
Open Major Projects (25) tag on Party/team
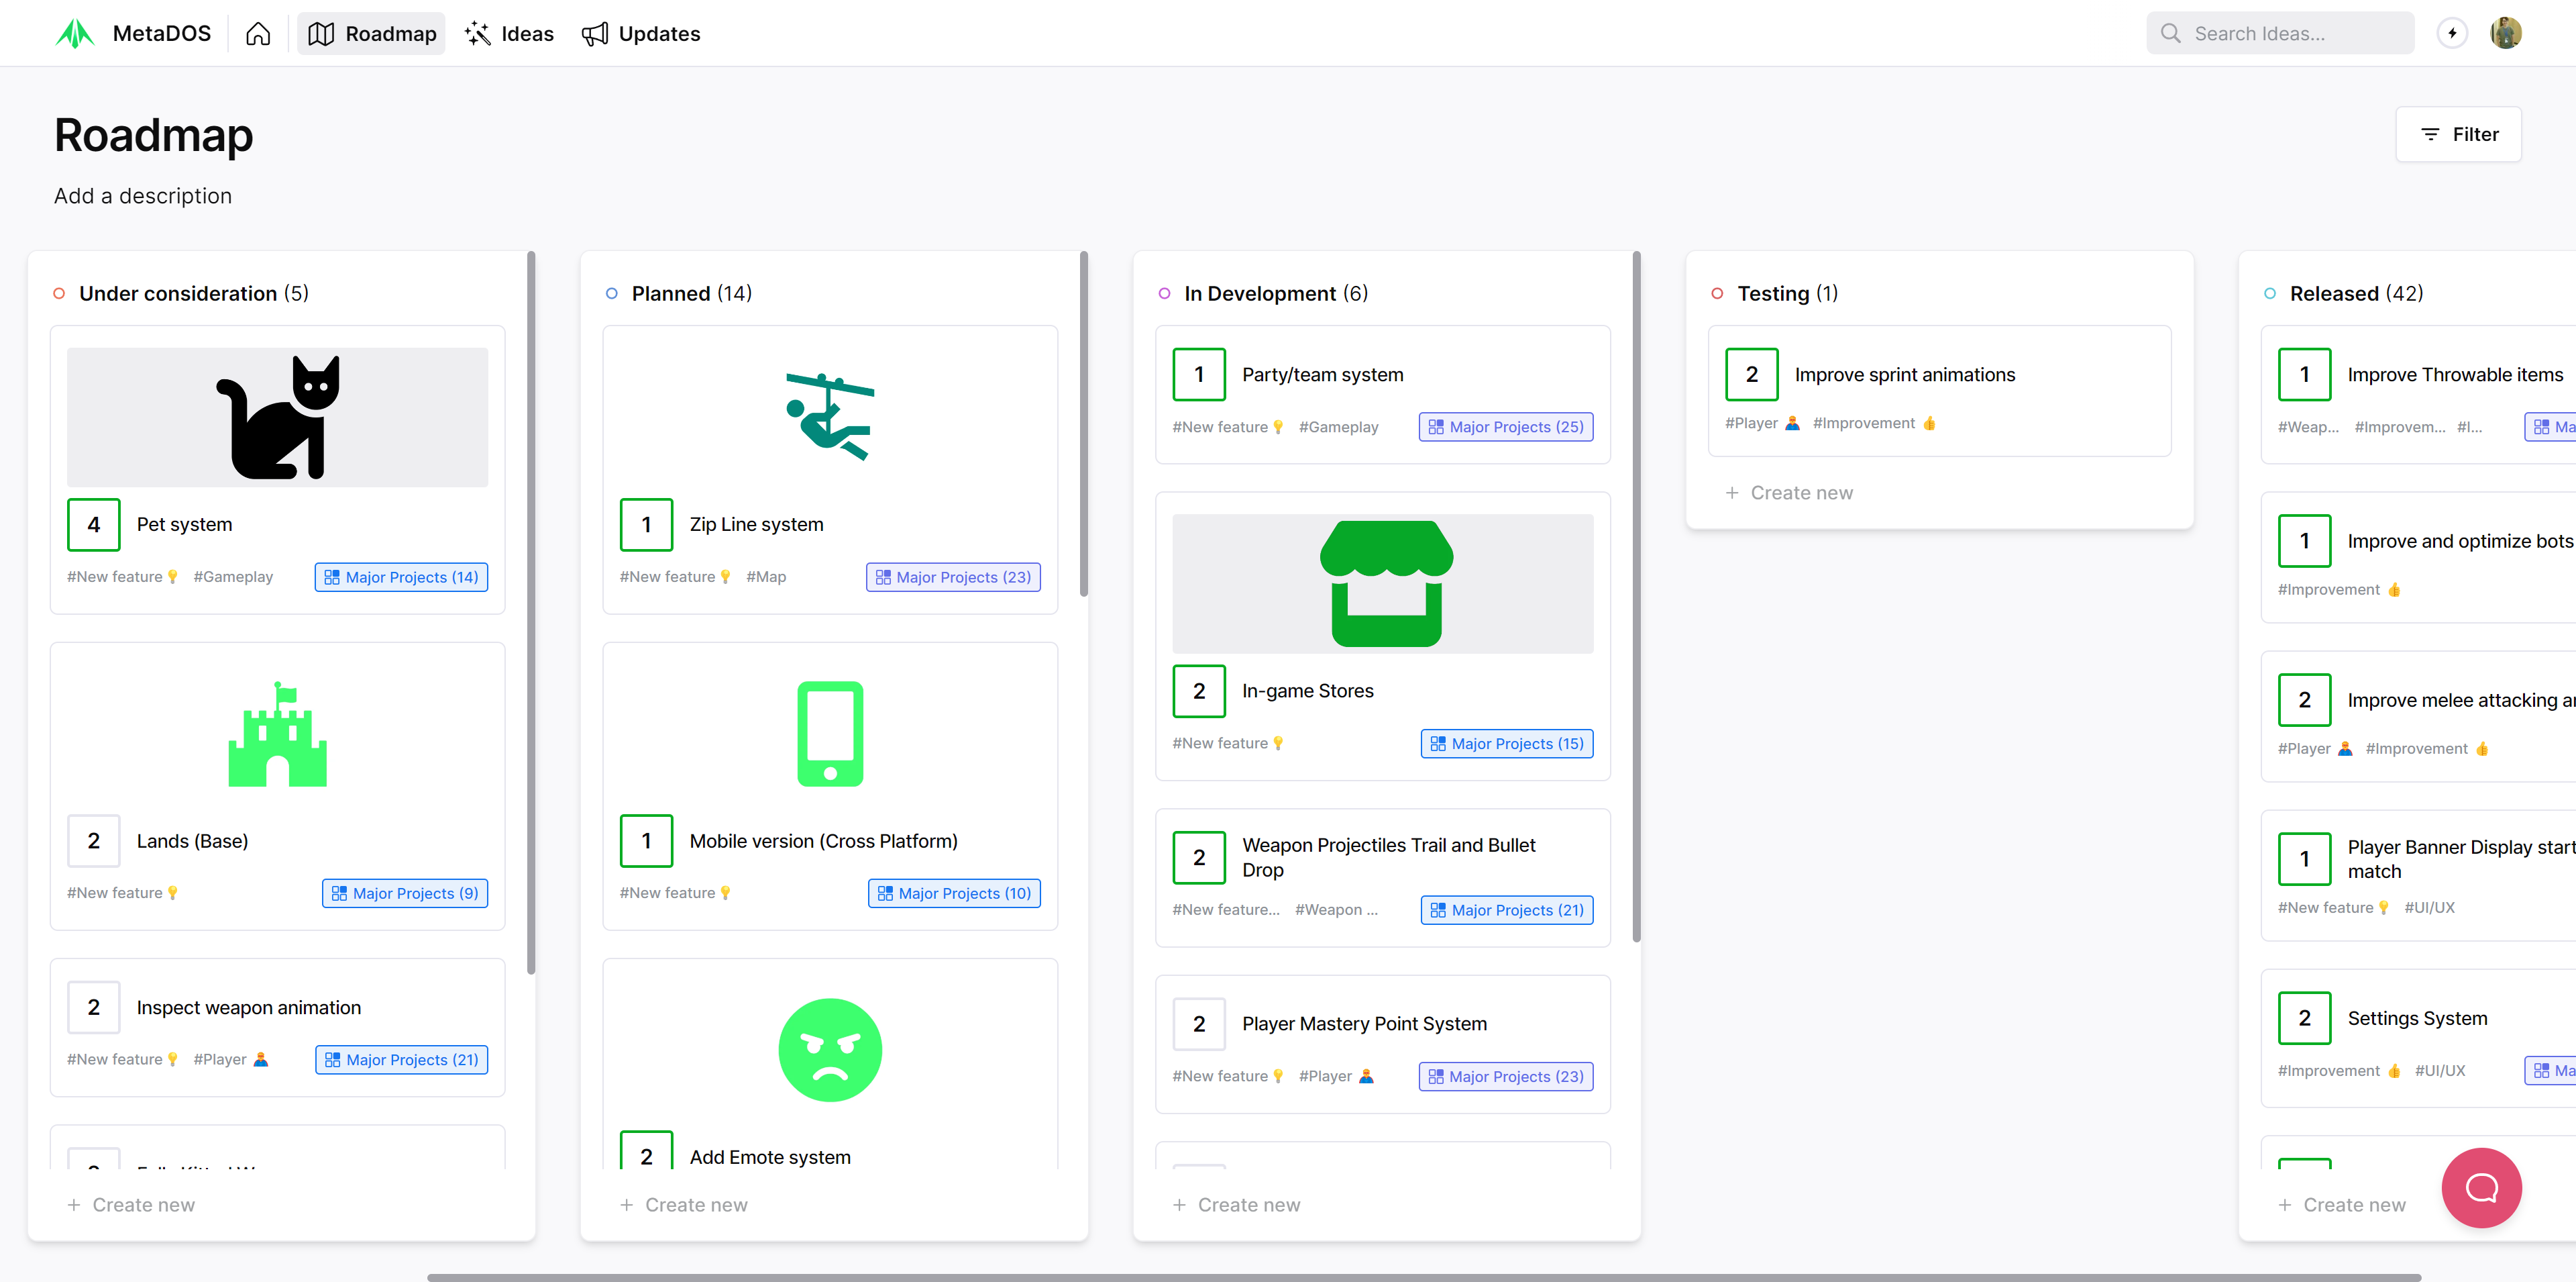(1506, 428)
